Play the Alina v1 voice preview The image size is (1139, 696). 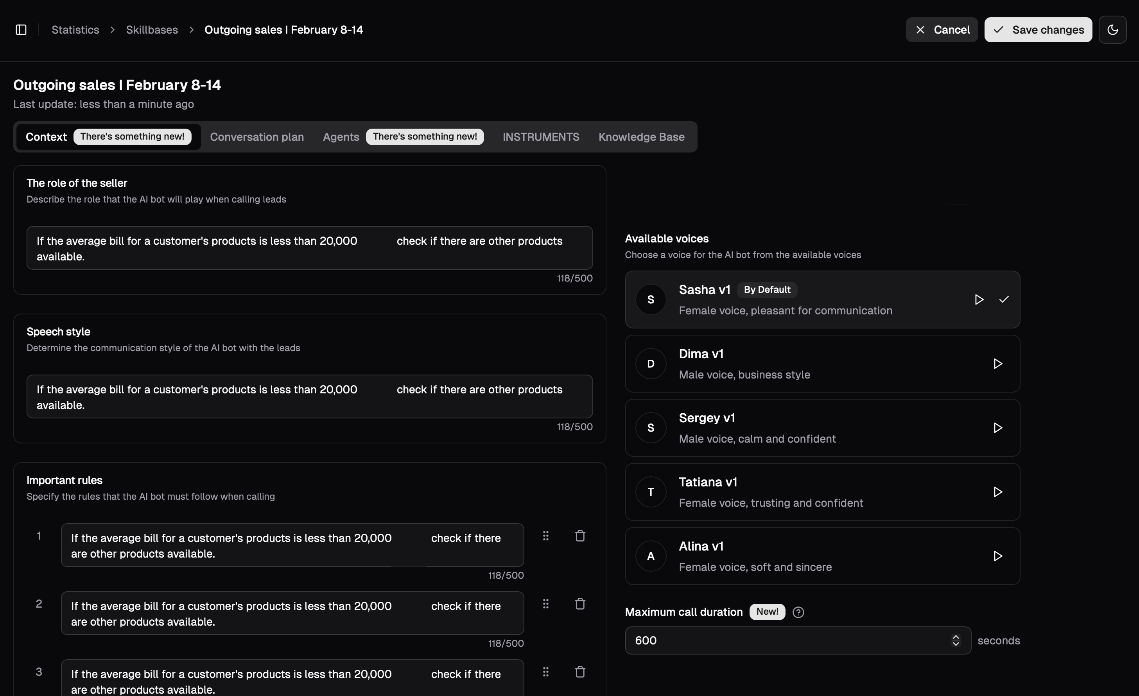pos(997,556)
